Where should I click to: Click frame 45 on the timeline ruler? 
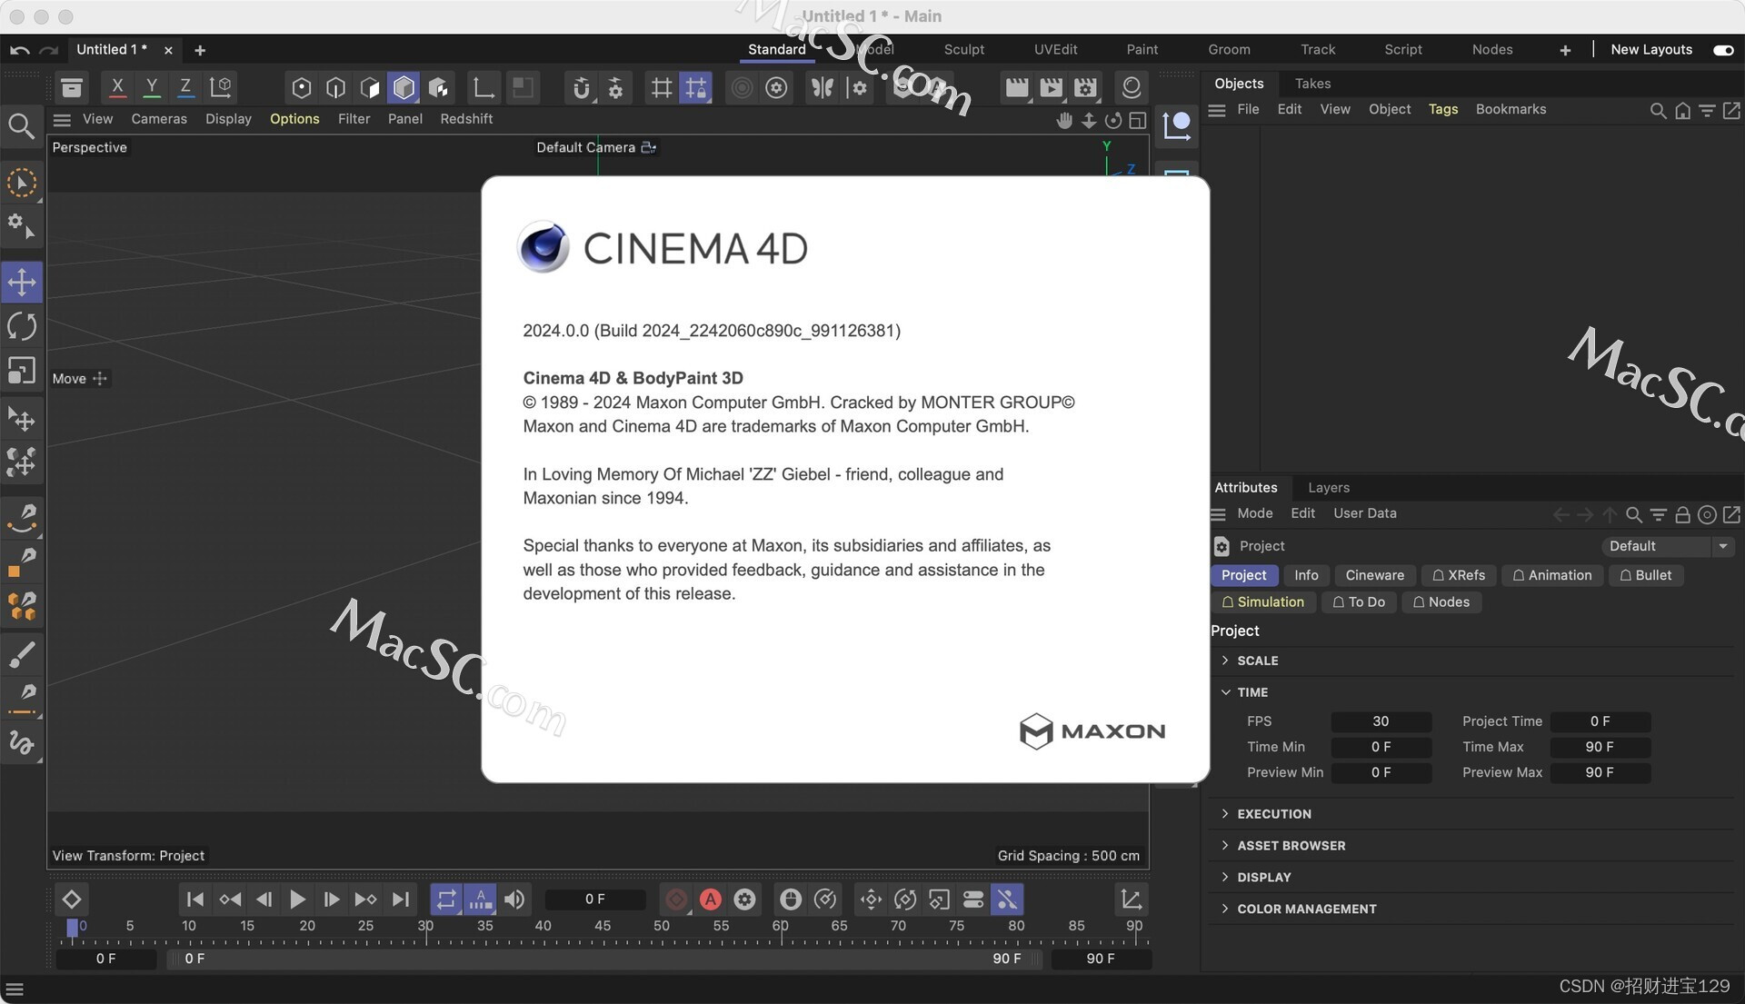[x=603, y=926]
